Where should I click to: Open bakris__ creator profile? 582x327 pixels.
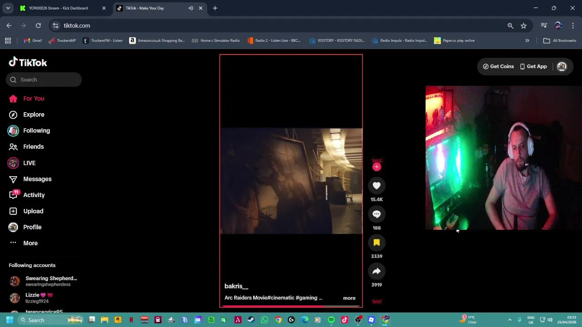pos(236,286)
